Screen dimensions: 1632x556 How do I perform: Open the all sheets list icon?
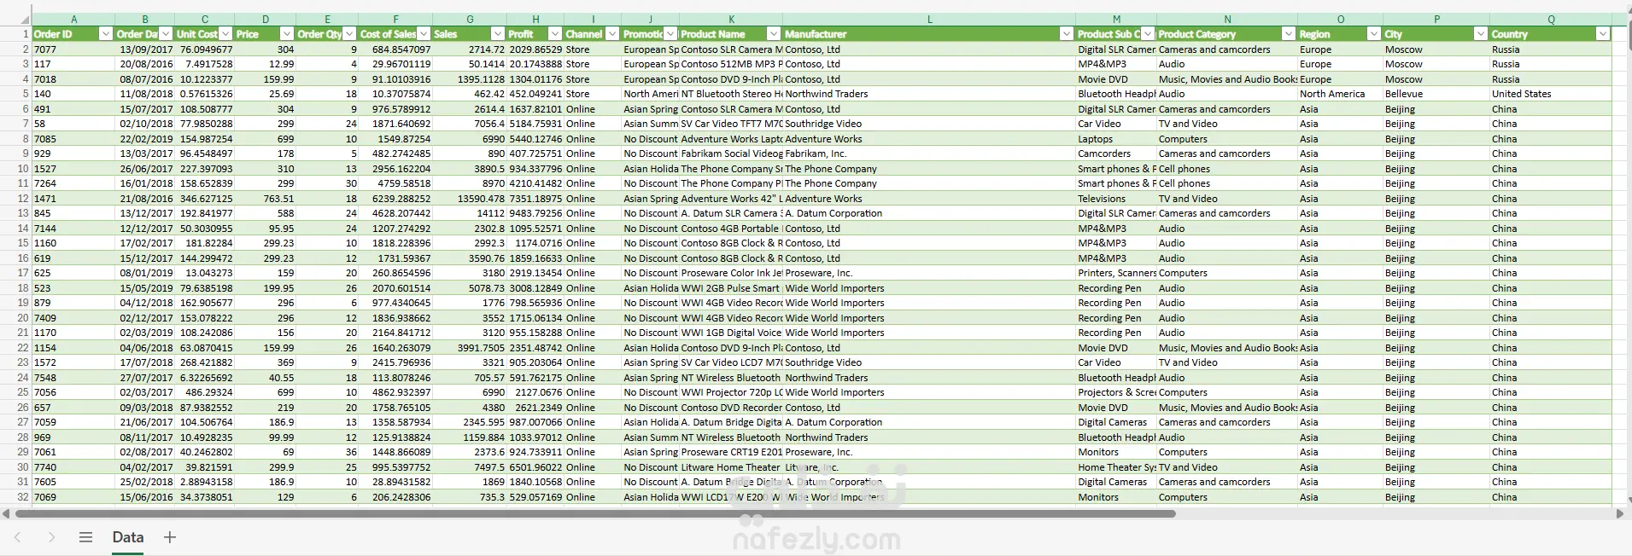(x=85, y=537)
